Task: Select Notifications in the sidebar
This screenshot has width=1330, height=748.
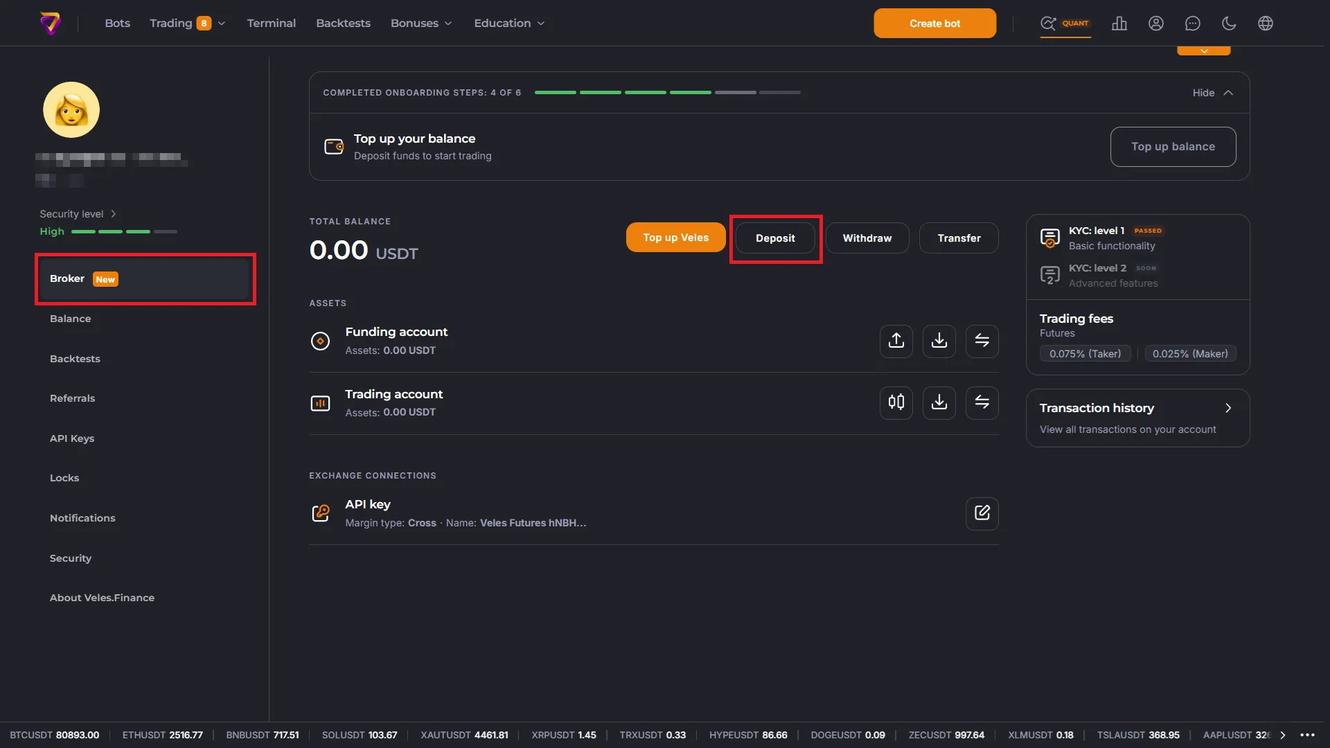Action: (x=82, y=518)
